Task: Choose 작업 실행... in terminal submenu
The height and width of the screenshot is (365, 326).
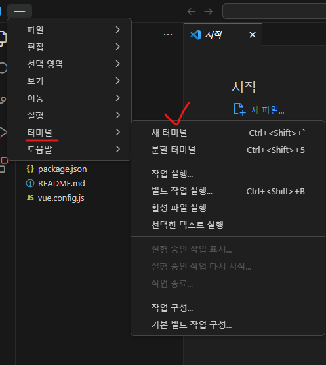Action: 228,174
